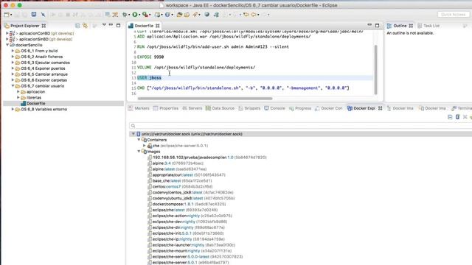Click the editor vertical scrollbar
Image resolution: width=472 pixels, height=265 pixels.
pos(375,70)
